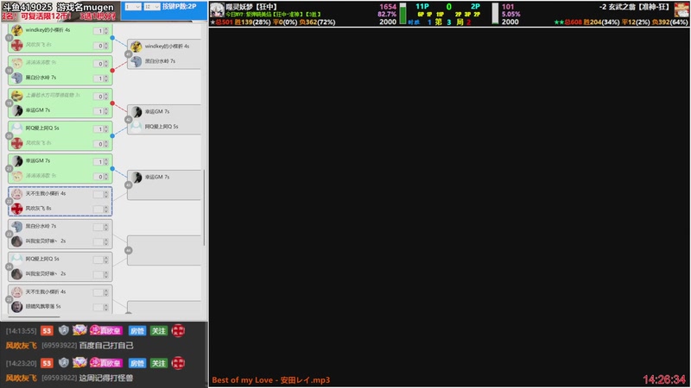Click the 2P character portrait at top right
The width and height of the screenshot is (691, 388).
[681, 9]
